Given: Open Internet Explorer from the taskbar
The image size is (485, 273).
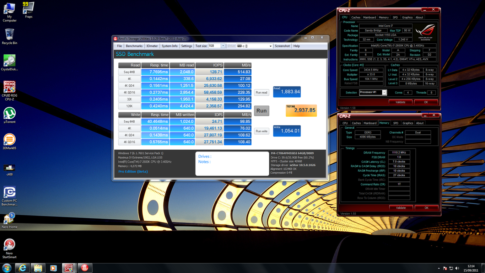Looking at the screenshot, I should pyautogui.click(x=22, y=268).
